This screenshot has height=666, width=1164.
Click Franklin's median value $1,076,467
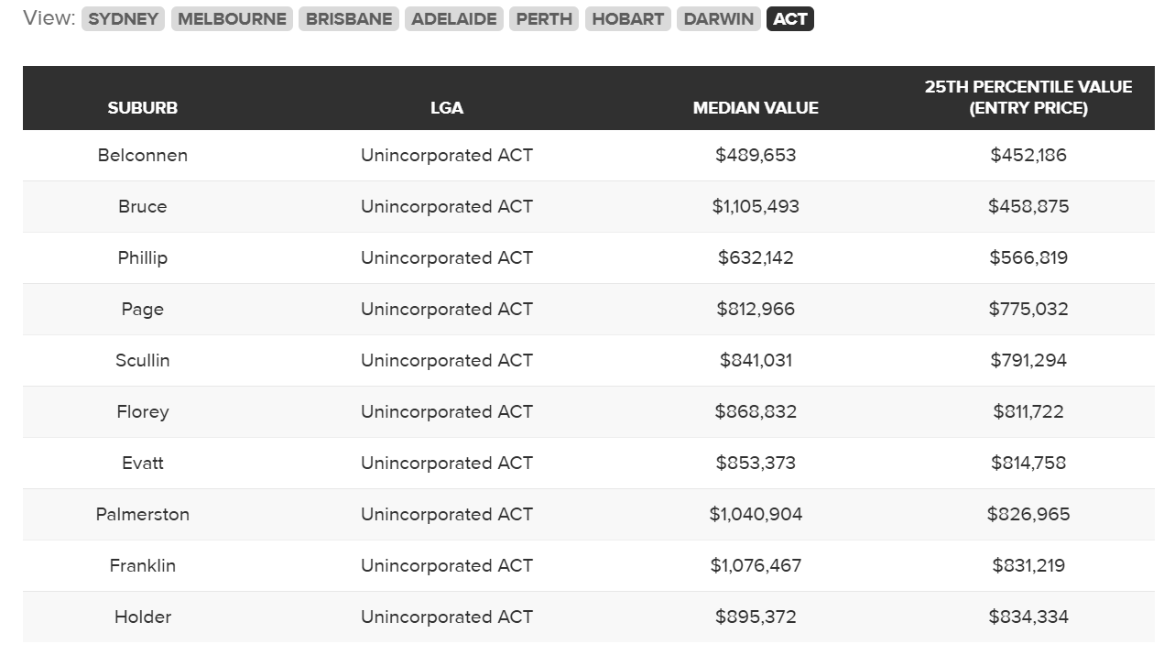coord(756,566)
